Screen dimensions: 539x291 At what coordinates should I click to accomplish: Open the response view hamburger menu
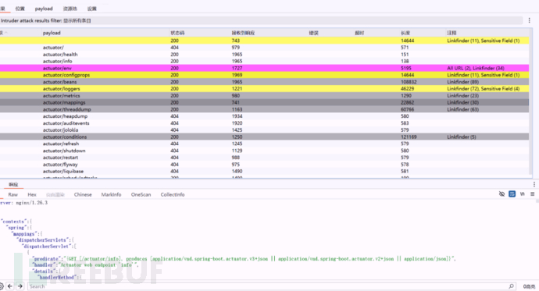coord(532,194)
